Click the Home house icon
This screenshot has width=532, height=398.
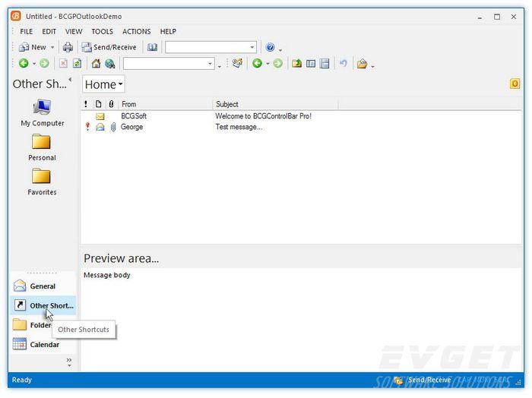point(96,63)
